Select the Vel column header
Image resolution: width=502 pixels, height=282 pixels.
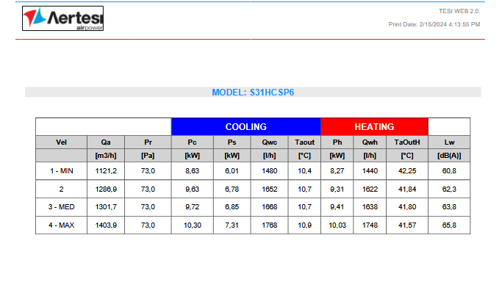point(62,142)
